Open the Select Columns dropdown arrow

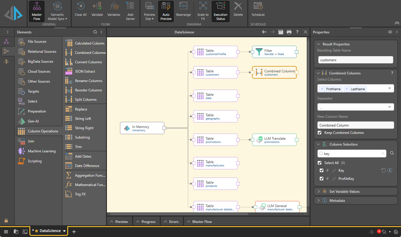coord(390,89)
